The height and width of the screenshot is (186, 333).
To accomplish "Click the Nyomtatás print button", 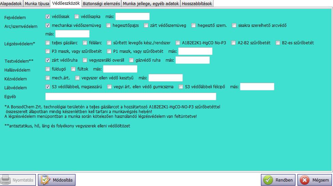I will 18,180.
